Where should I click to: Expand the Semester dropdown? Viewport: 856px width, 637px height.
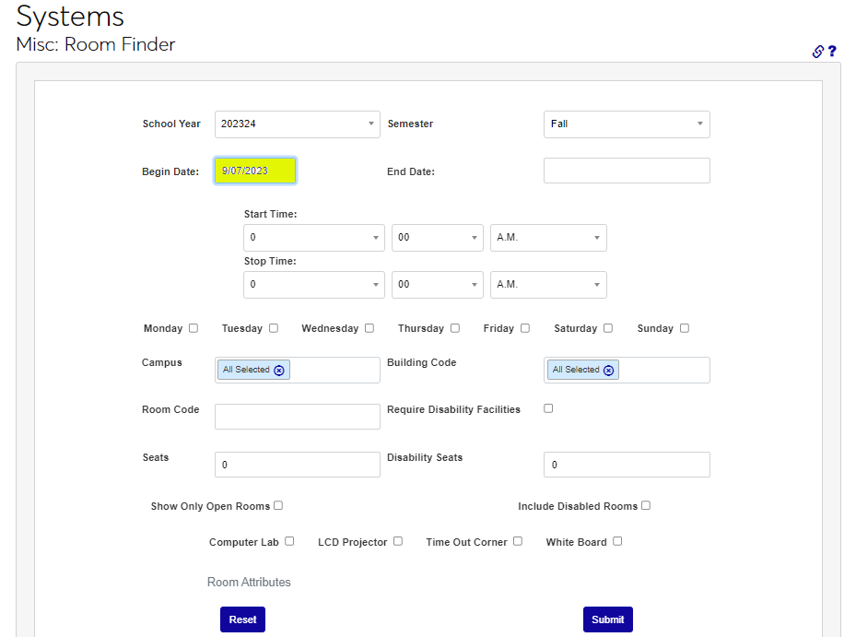[x=627, y=124]
